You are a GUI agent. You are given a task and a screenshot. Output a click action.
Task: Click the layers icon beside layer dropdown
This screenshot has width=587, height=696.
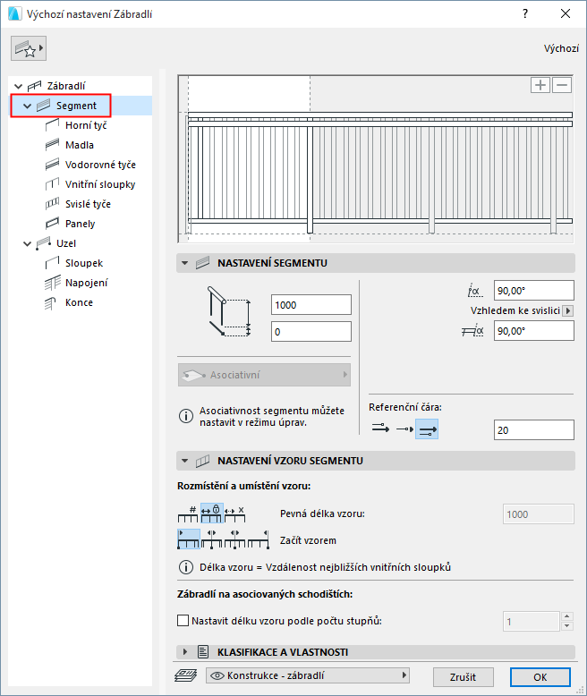(x=186, y=675)
